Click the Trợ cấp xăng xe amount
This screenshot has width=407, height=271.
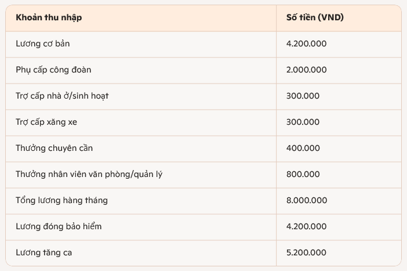pyautogui.click(x=303, y=122)
